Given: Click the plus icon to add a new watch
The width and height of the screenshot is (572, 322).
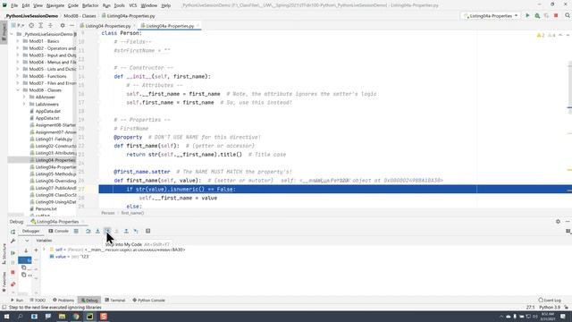Looking at the screenshot, I should (x=36, y=250).
